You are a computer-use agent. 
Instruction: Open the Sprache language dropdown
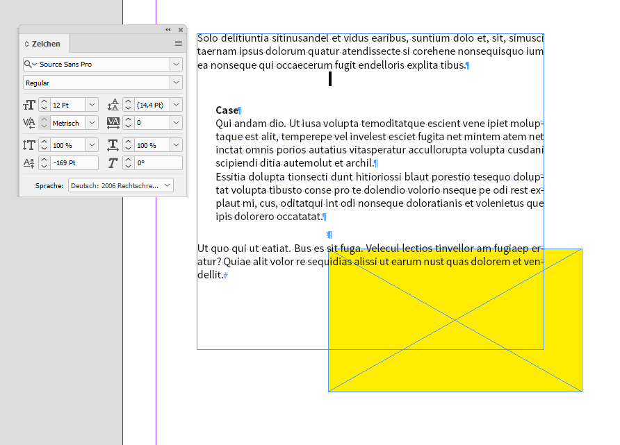click(121, 185)
